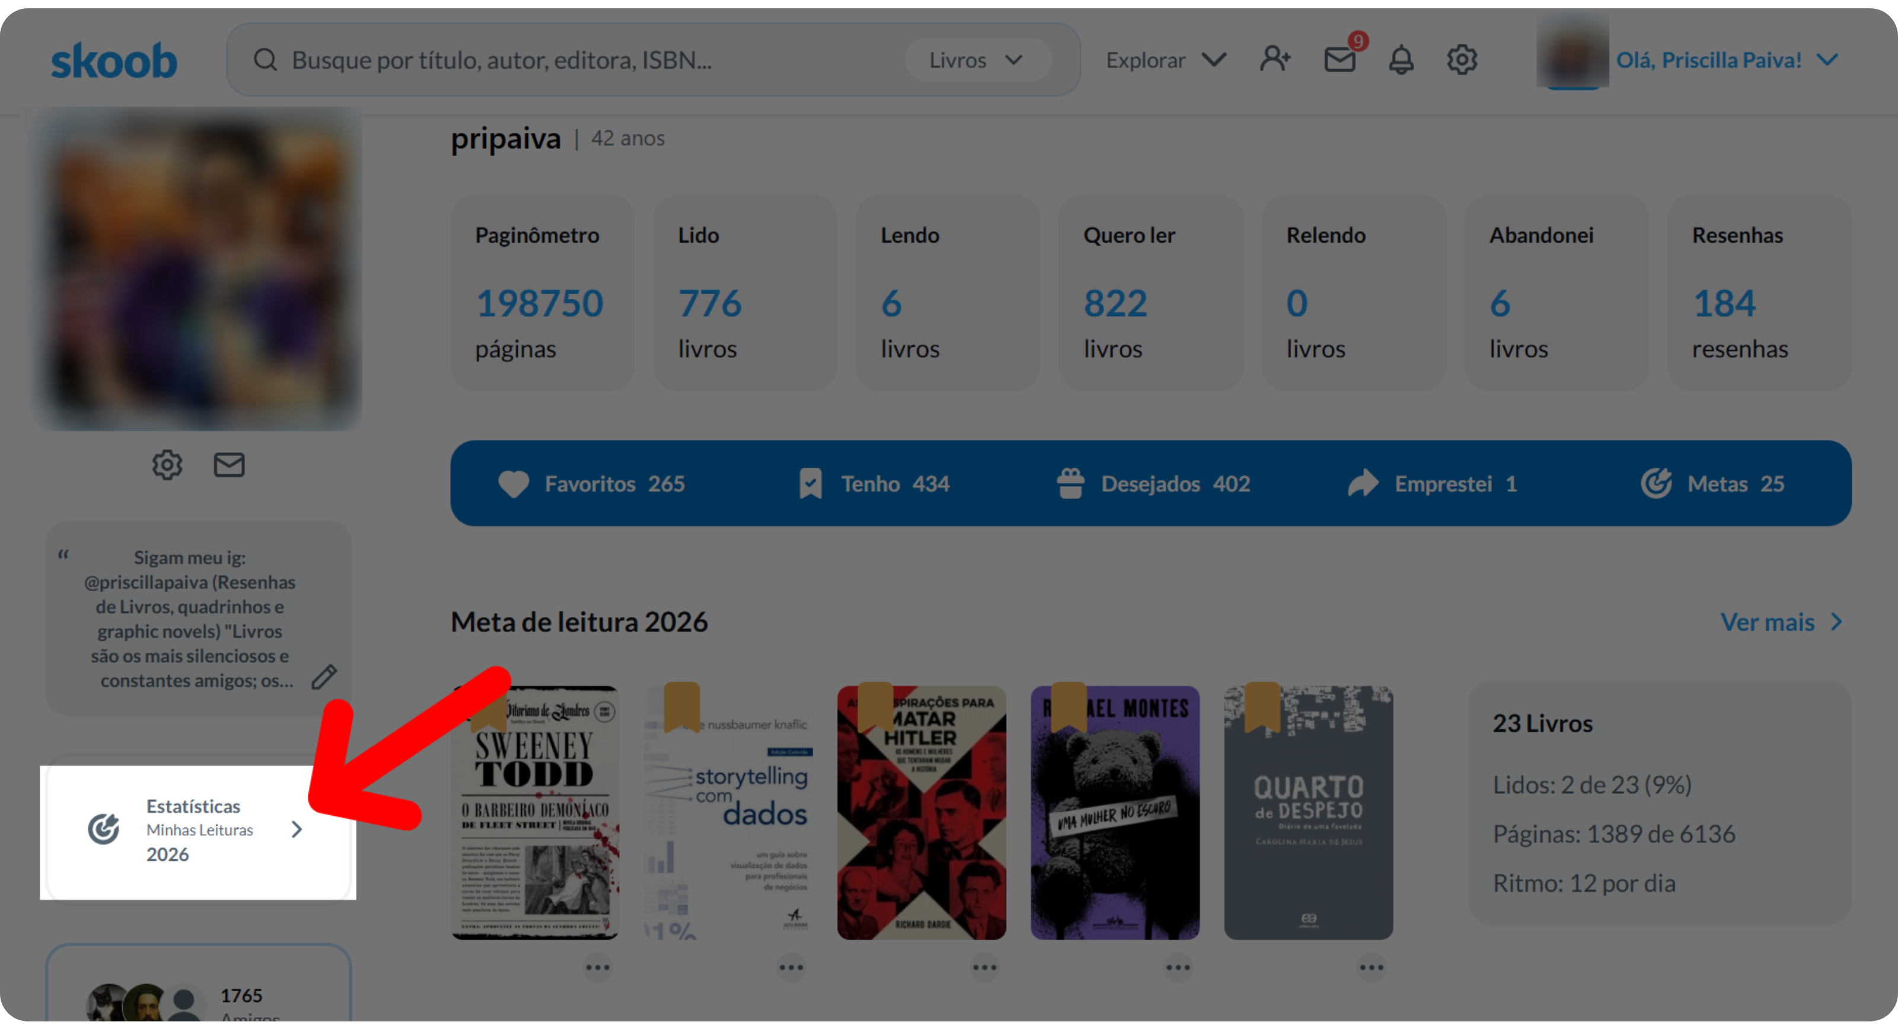Expand the Explorar menu
Image resolution: width=1898 pixels, height=1028 pixels.
[x=1165, y=60]
